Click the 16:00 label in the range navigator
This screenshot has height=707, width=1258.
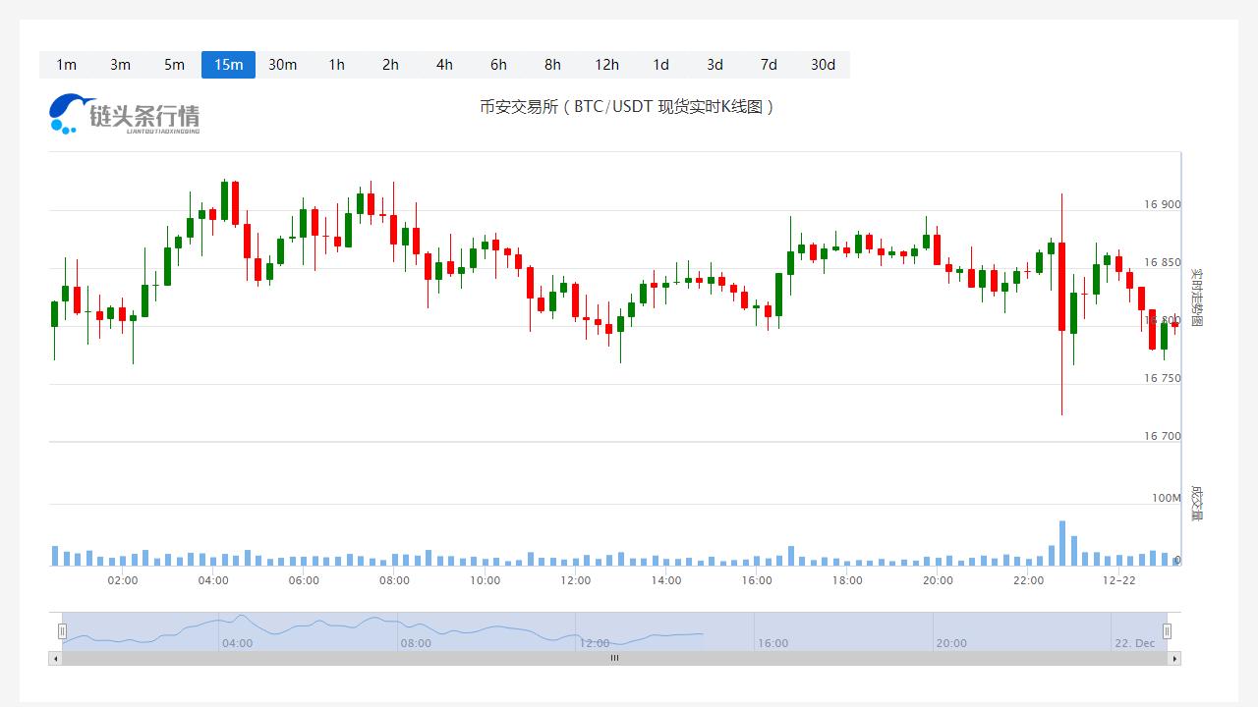[x=772, y=643]
